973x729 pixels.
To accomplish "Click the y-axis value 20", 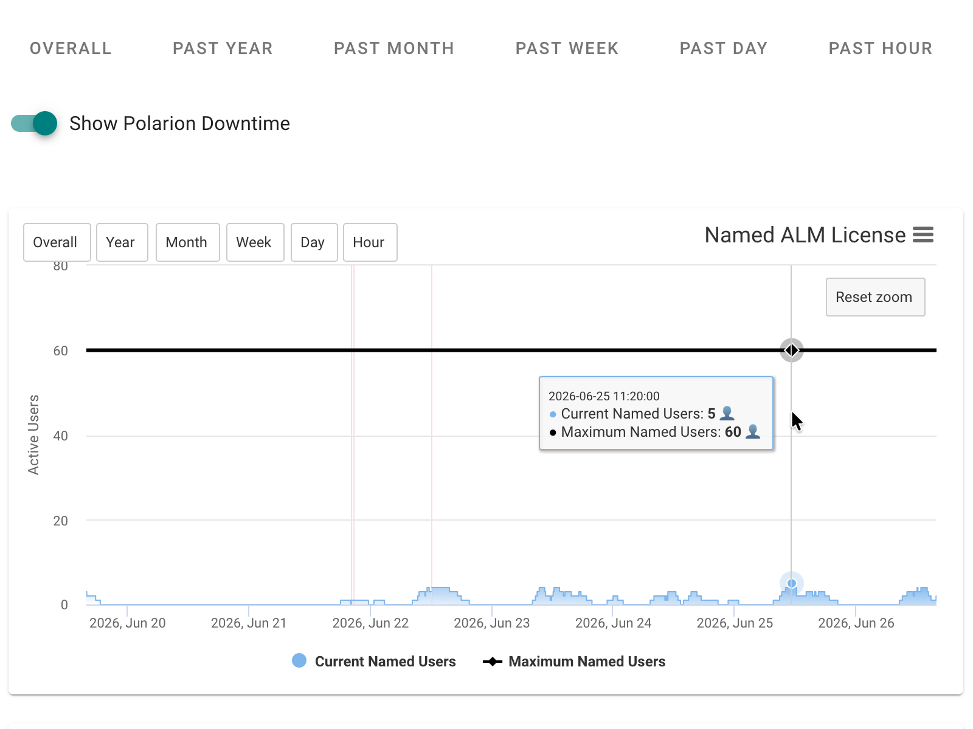I will [61, 521].
